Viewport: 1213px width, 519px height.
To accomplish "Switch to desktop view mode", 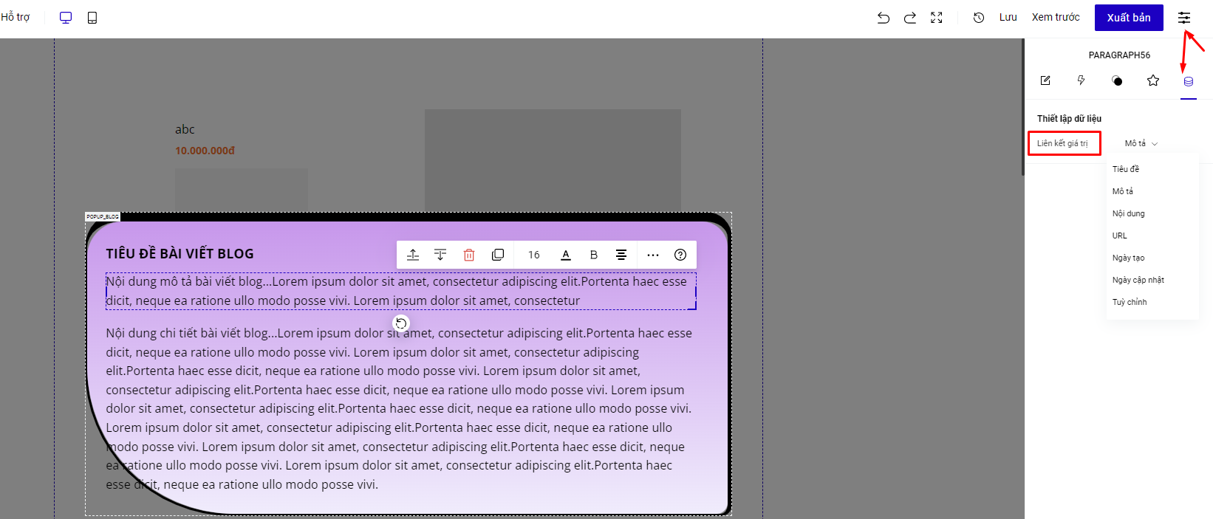I will [x=66, y=18].
